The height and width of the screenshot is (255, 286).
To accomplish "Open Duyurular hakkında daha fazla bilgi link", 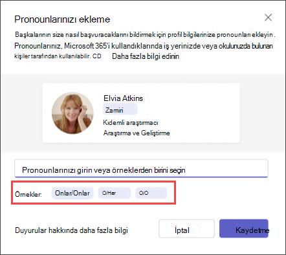I will (x=71, y=230).
